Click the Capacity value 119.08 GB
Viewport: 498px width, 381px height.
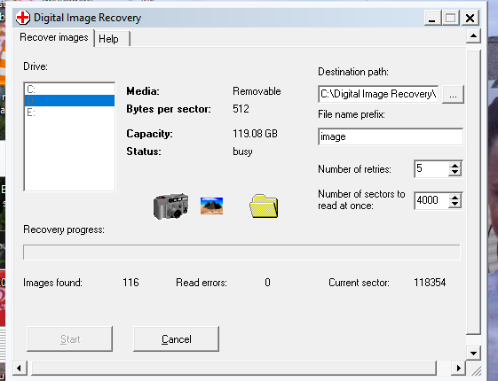point(255,134)
